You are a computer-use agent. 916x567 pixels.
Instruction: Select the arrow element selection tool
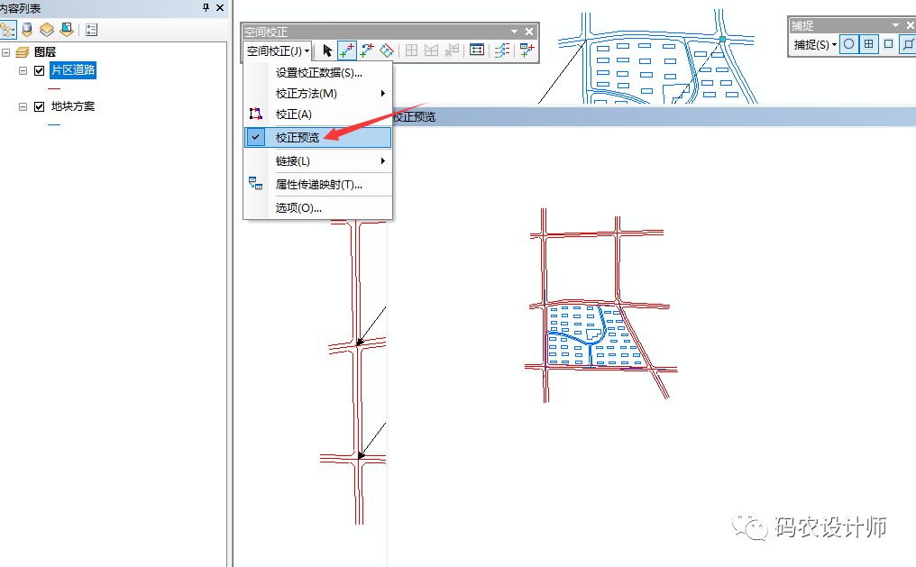(328, 51)
